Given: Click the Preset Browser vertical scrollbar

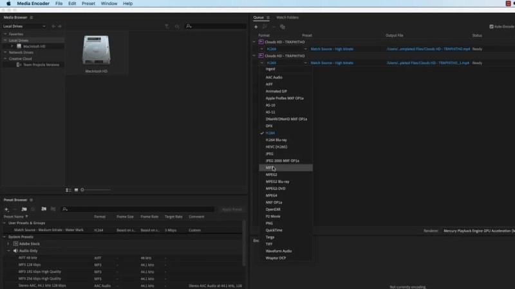Looking at the screenshot, I should click(244, 243).
